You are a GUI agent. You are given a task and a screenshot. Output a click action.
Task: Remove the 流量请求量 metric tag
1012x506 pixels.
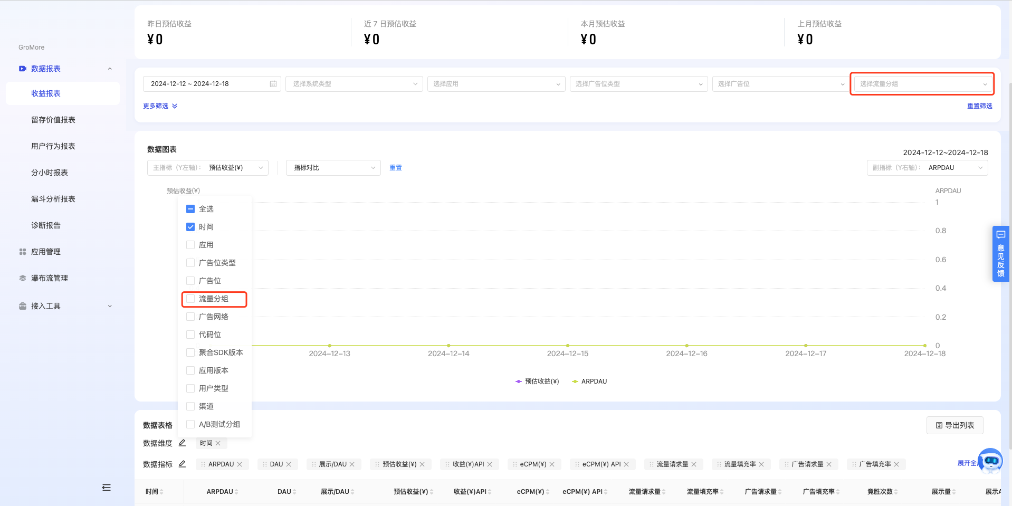pyautogui.click(x=694, y=464)
